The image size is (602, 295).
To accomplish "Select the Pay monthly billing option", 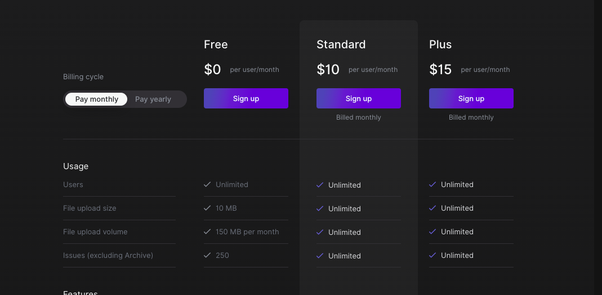I will click(96, 99).
